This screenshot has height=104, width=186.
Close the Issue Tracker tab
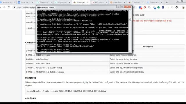point(33,2)
